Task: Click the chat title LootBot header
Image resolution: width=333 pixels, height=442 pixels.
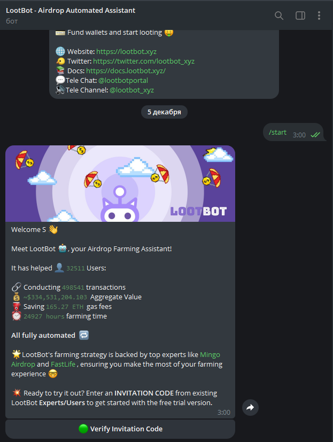Action: pyautogui.click(x=71, y=11)
